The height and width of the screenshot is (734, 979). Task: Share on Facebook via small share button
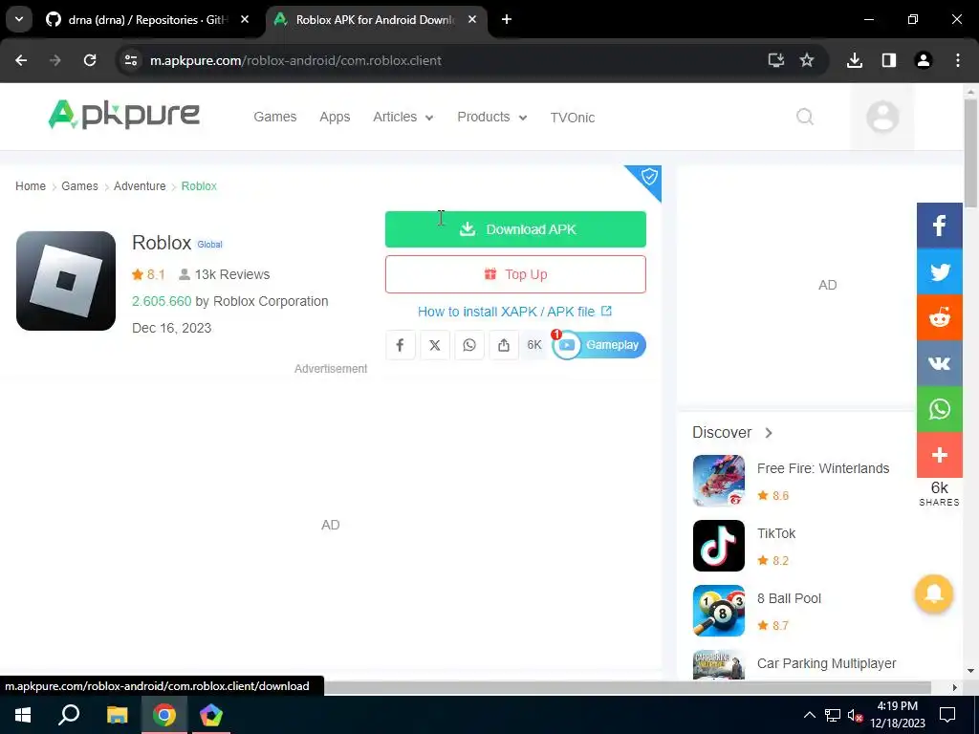coord(401,345)
